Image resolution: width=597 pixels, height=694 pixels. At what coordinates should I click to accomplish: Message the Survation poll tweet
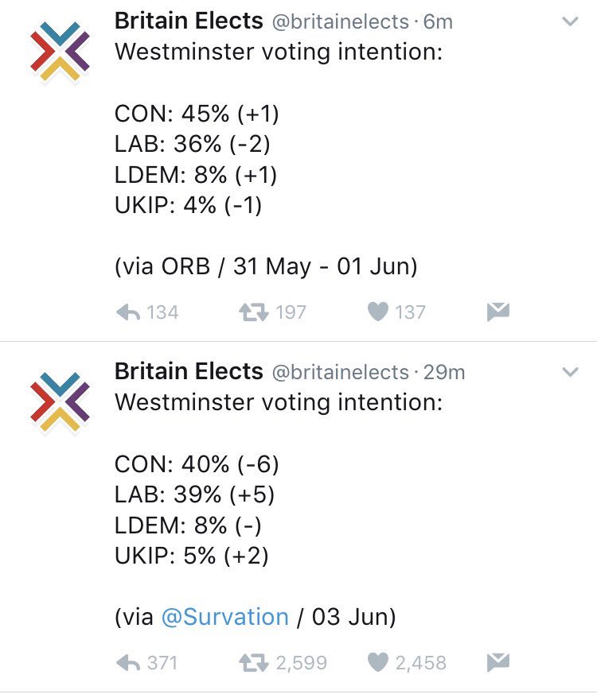coord(498,662)
